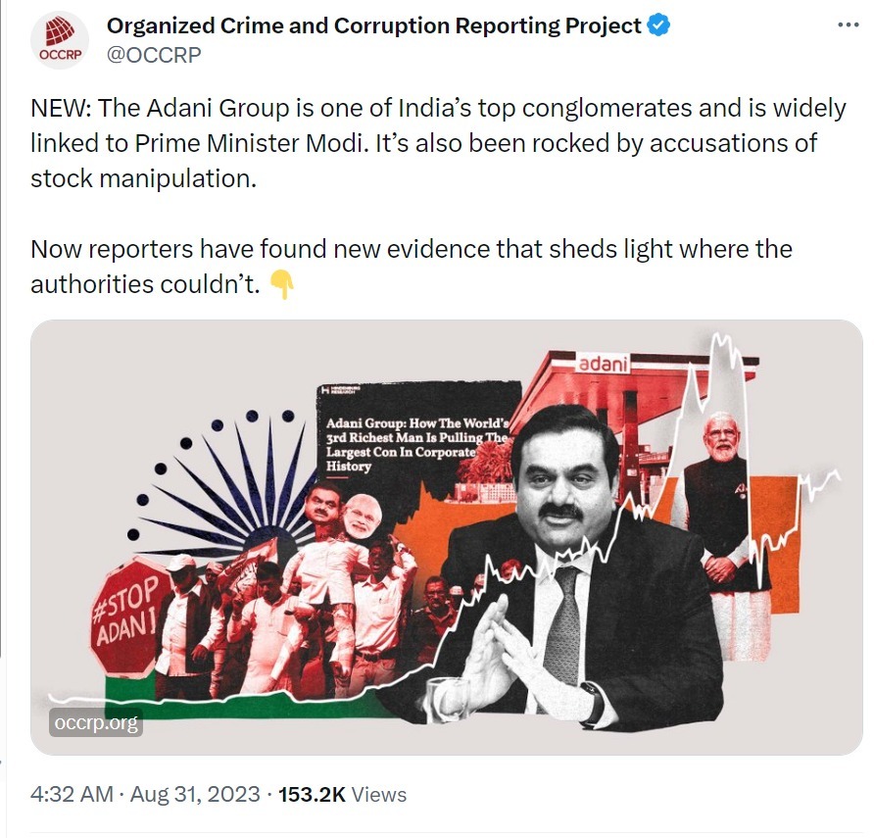Screen dimensions: 874x838
Task: Open Organized Crime and Corruption Reporting Project profile
Action: [374, 26]
